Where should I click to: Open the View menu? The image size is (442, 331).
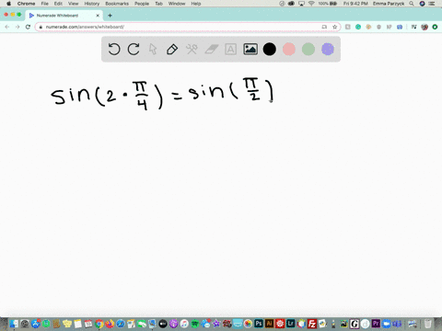(73, 4)
